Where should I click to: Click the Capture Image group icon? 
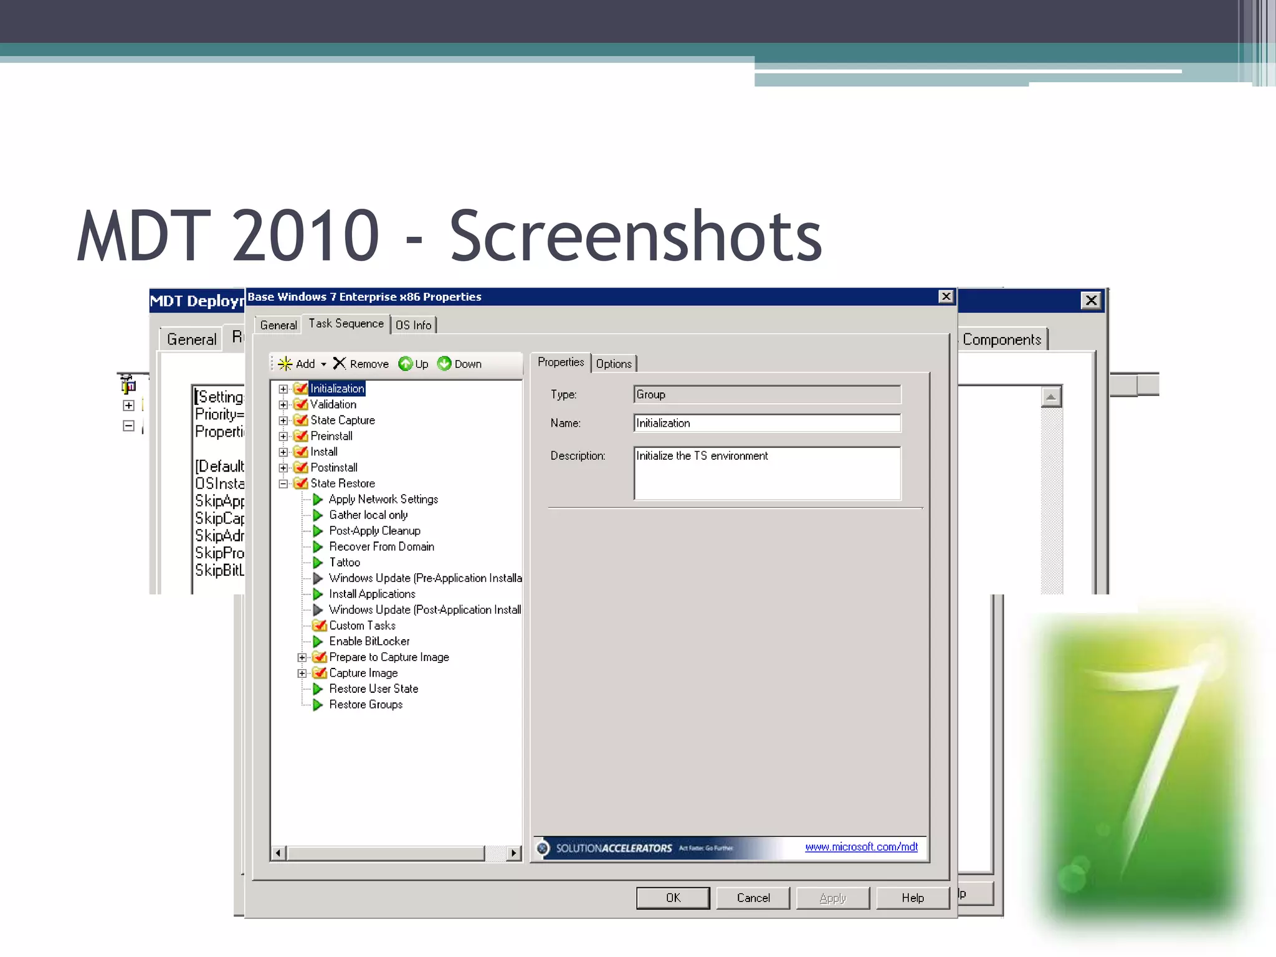coord(320,673)
